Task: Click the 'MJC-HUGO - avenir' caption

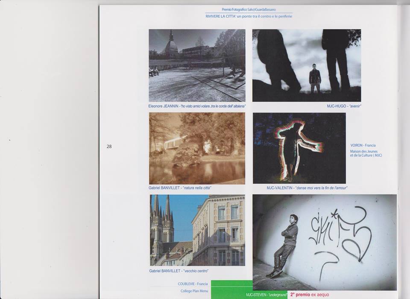Action: click(x=344, y=106)
